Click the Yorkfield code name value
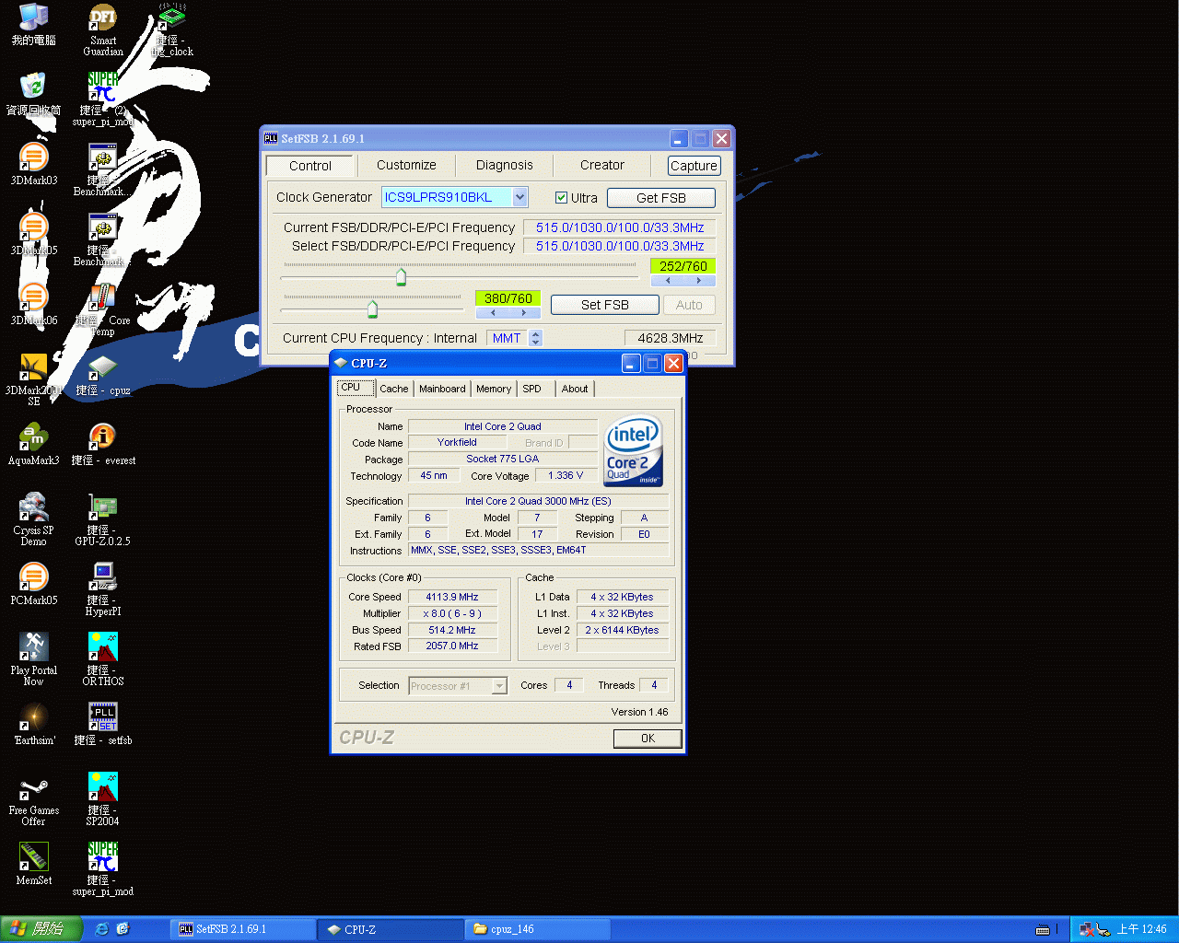 [x=457, y=442]
